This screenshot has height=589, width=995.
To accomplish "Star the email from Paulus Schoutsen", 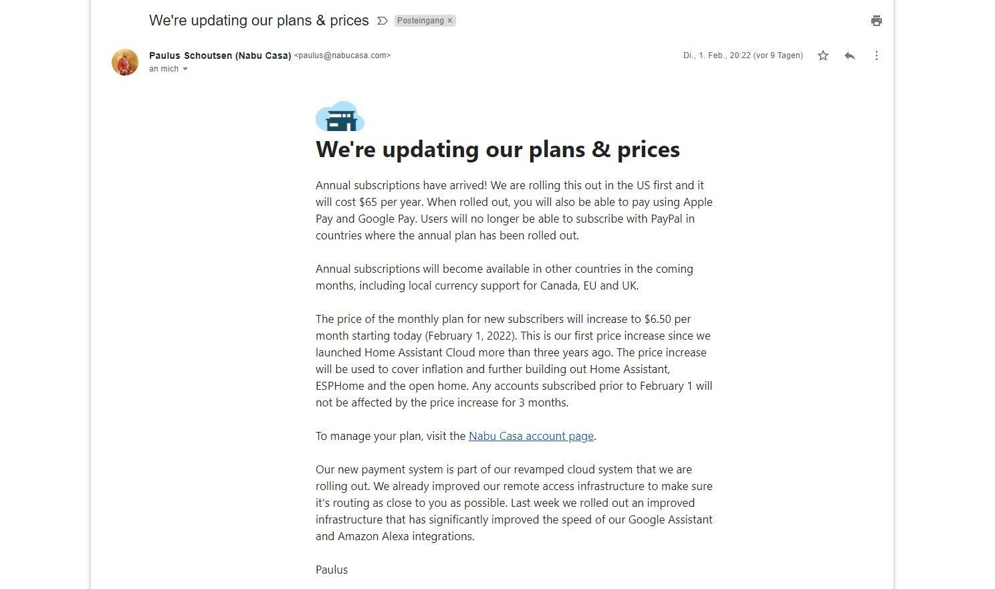I will pos(823,55).
